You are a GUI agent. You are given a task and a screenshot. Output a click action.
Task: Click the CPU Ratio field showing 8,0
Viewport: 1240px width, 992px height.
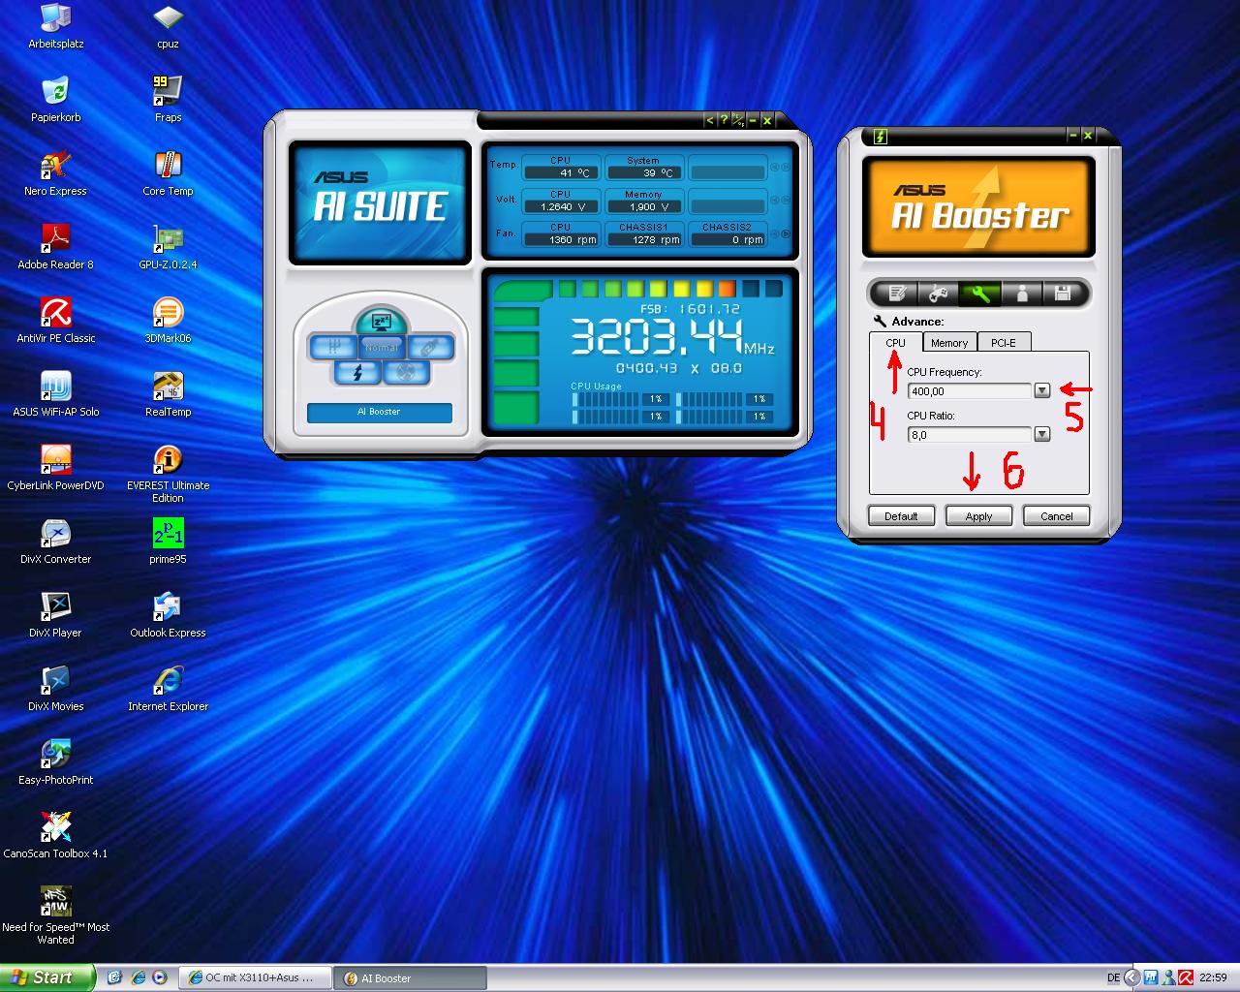coord(970,435)
